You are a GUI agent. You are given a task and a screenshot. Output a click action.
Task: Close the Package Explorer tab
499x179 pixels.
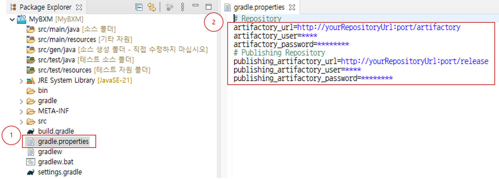click(x=79, y=7)
